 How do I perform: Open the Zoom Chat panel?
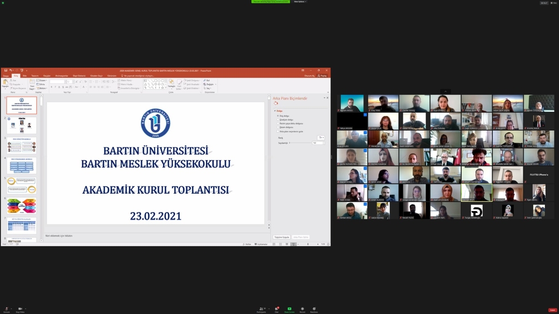(276, 309)
